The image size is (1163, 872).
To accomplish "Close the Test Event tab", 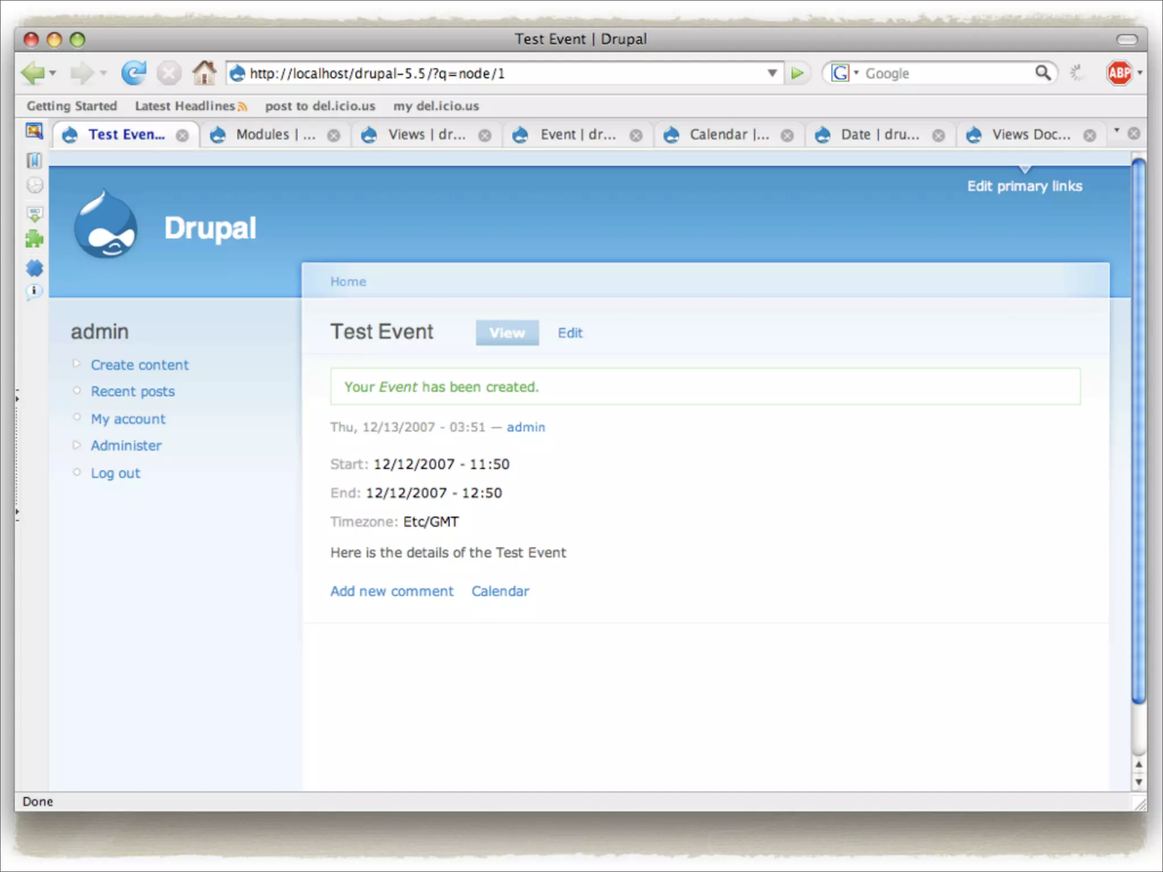I will [182, 136].
